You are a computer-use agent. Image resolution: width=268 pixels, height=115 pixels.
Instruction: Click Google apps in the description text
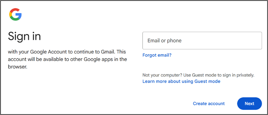(x=94, y=59)
